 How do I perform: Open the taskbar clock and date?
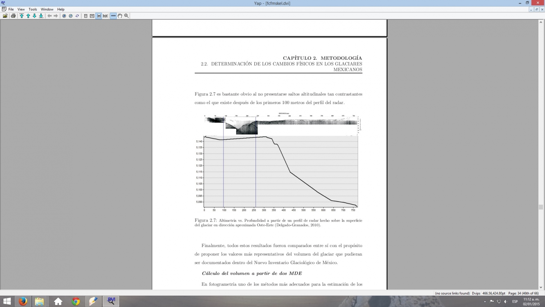(x=531, y=302)
